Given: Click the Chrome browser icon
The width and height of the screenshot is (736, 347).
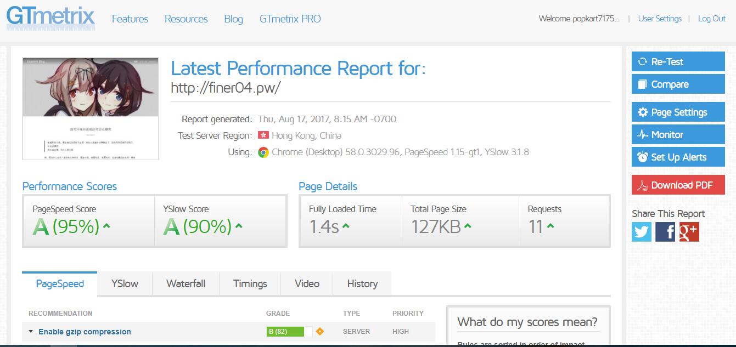Looking at the screenshot, I should click(x=263, y=152).
